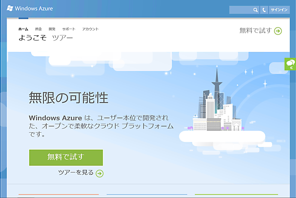Switch to the ツアー tab
The height and width of the screenshot is (198, 296).
click(x=63, y=38)
